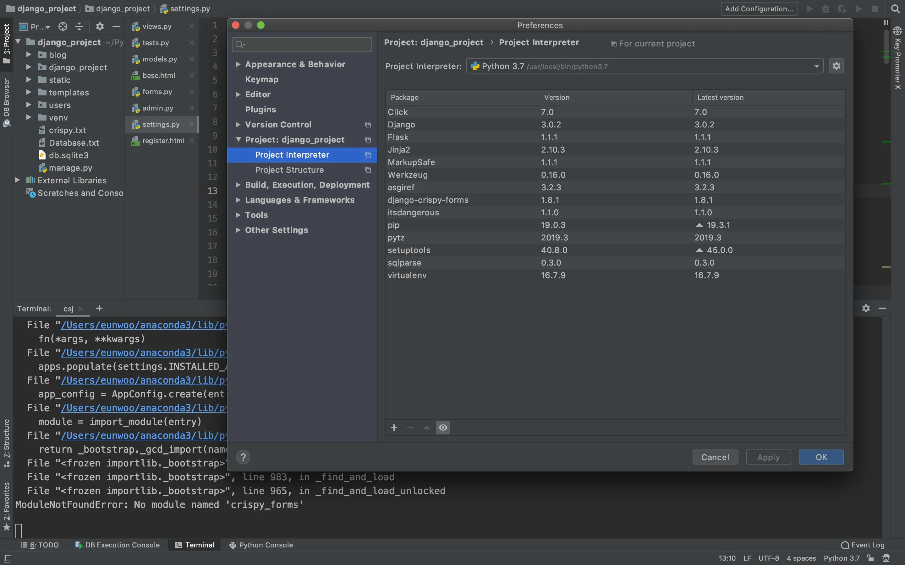905x565 pixels.
Task: Click the Preferences help question mark button
Action: tap(243, 457)
